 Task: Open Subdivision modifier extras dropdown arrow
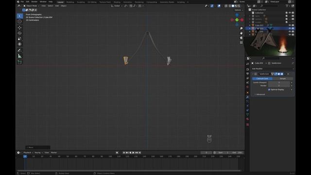tap(285, 74)
